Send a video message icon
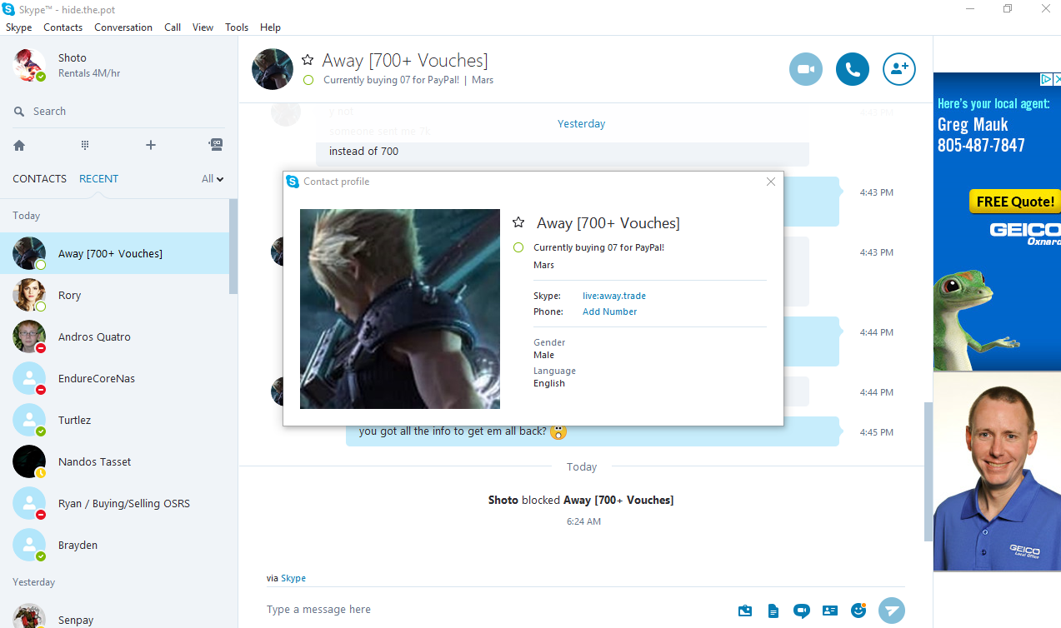 pyautogui.click(x=802, y=611)
